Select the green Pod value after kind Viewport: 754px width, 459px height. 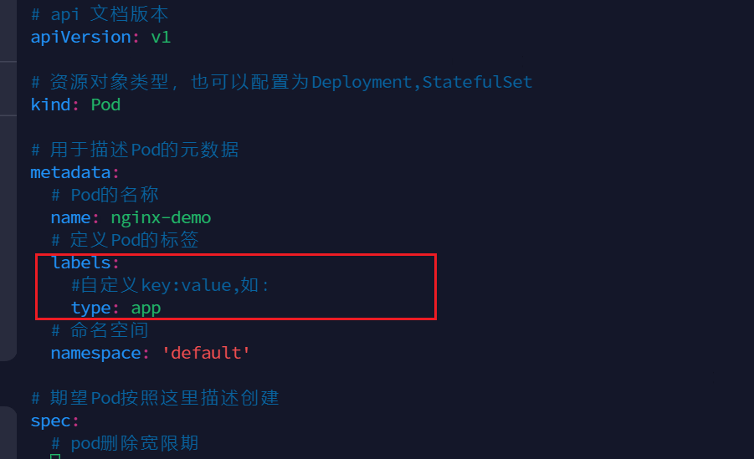[x=105, y=105]
